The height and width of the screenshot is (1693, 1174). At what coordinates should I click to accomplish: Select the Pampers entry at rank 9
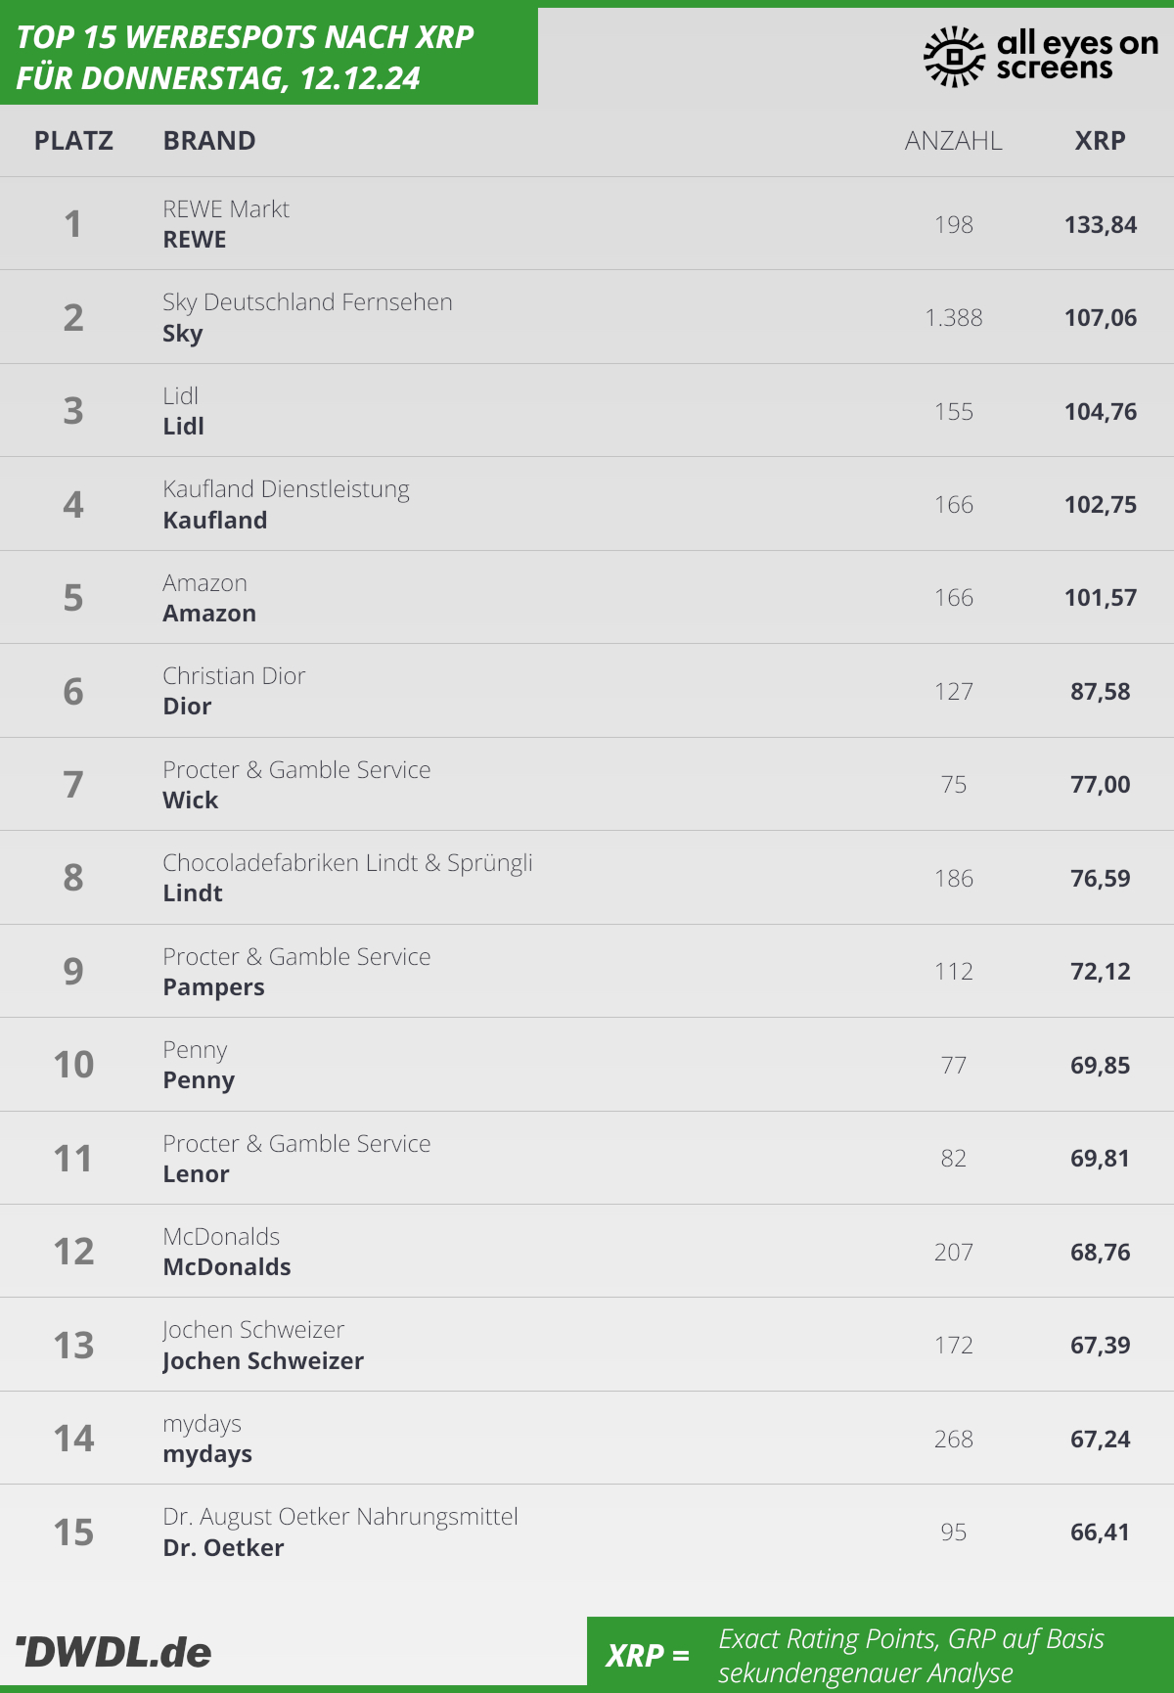point(587,971)
